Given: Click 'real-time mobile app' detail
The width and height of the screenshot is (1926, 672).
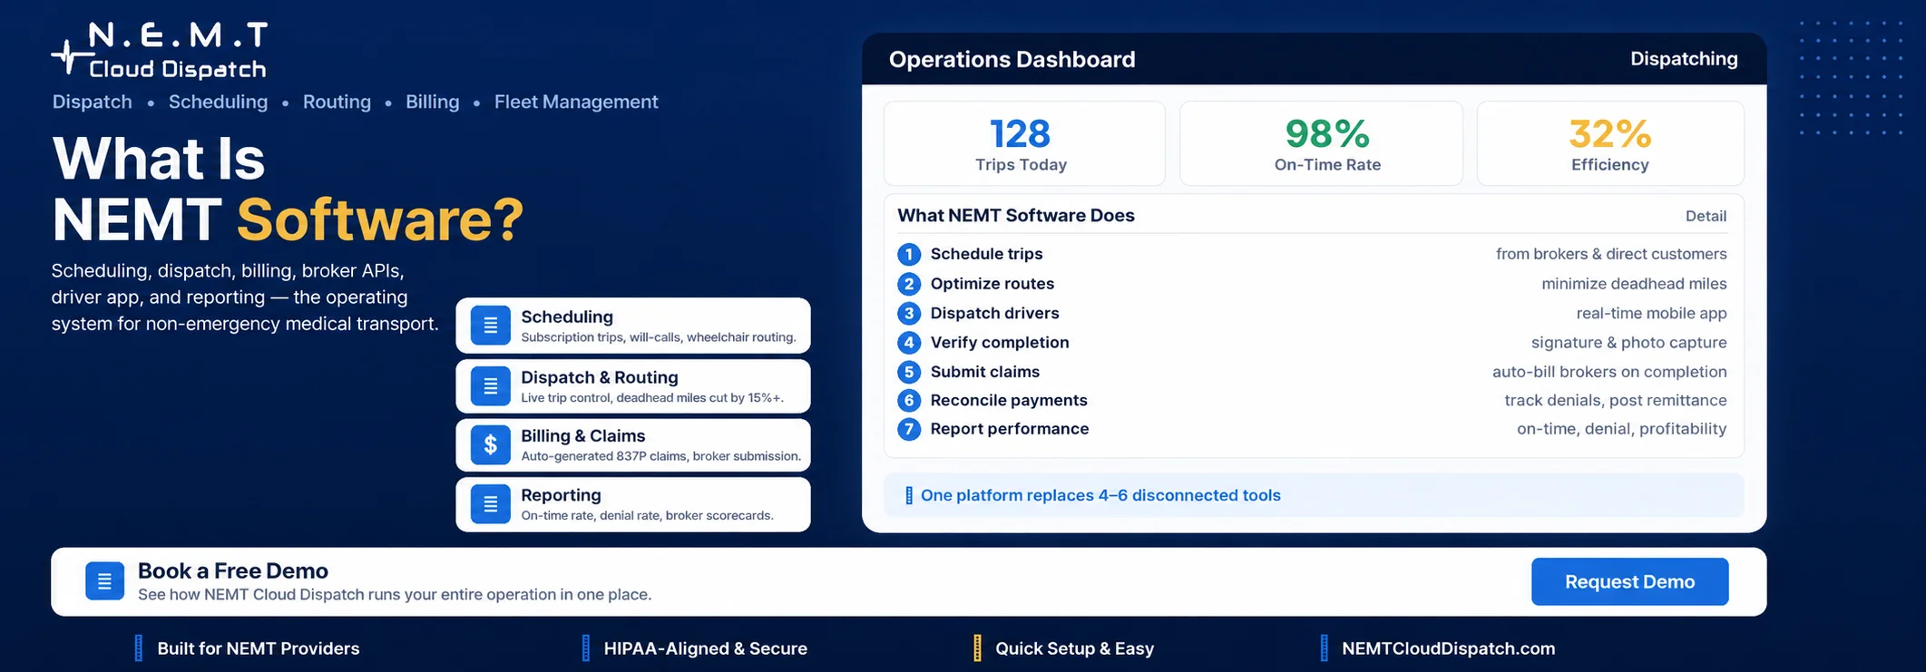Looking at the screenshot, I should click(1651, 313).
